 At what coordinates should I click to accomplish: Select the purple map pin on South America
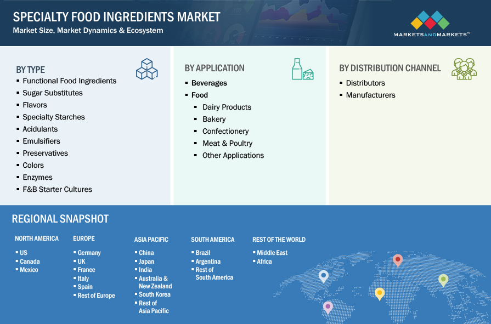pyautogui.click(x=328, y=307)
